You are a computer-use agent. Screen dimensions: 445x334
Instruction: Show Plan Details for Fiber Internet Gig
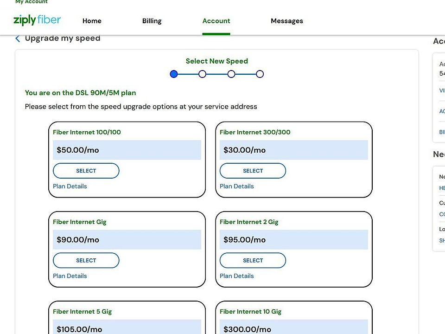click(x=70, y=276)
